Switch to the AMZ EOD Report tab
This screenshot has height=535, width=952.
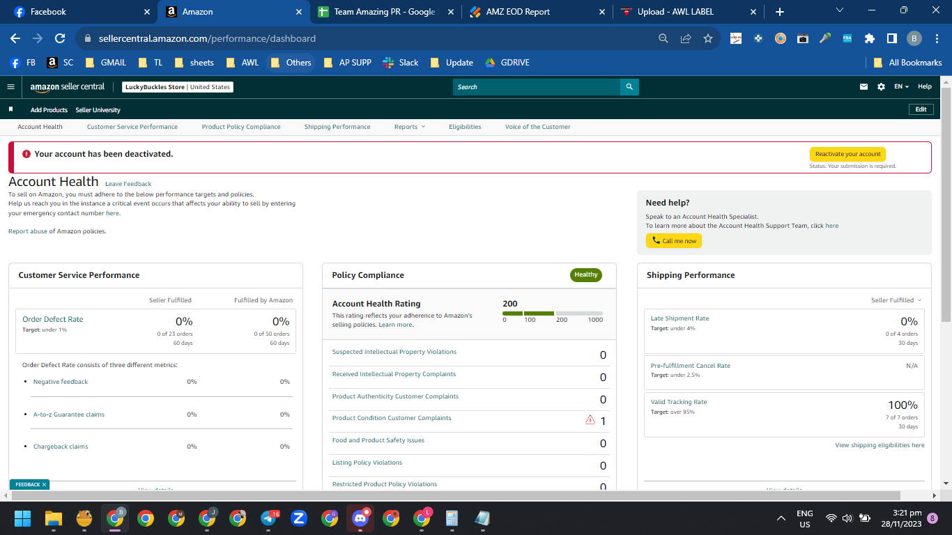point(537,12)
